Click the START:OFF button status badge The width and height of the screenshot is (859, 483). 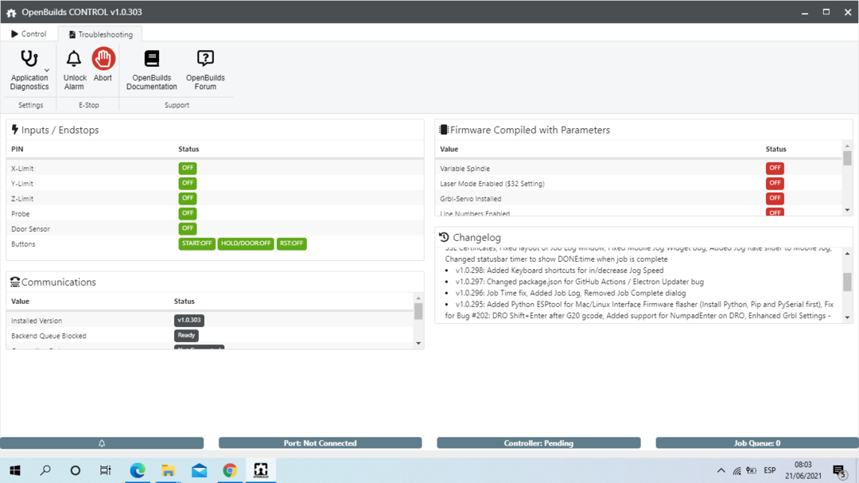click(x=196, y=243)
